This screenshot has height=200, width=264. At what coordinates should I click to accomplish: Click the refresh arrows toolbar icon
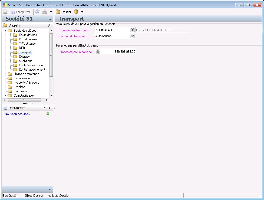click(x=37, y=12)
